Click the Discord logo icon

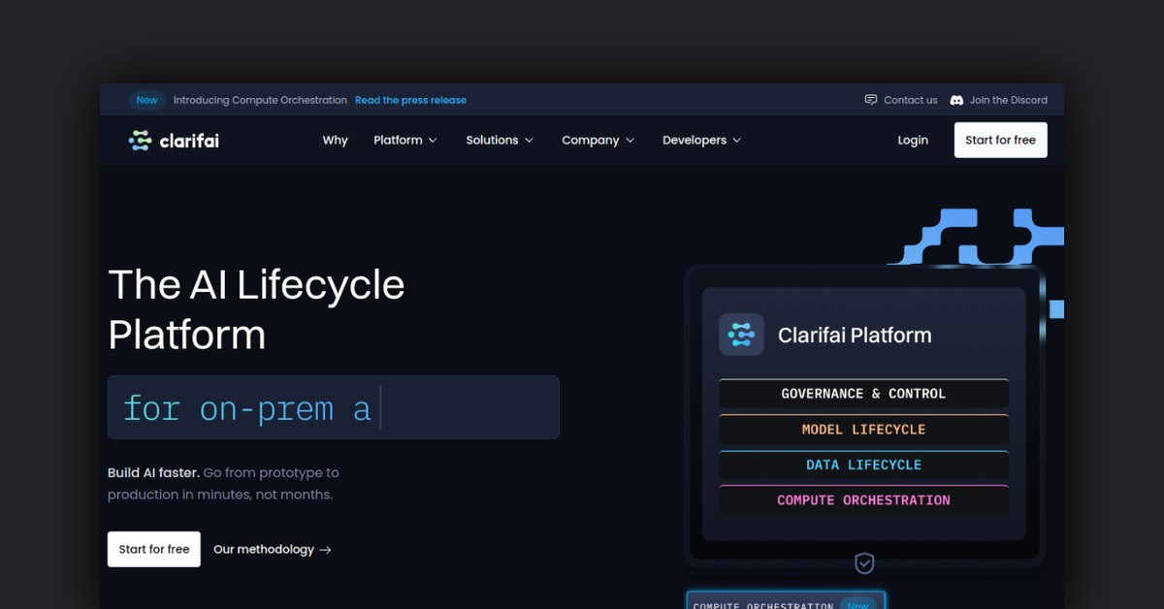pos(956,100)
